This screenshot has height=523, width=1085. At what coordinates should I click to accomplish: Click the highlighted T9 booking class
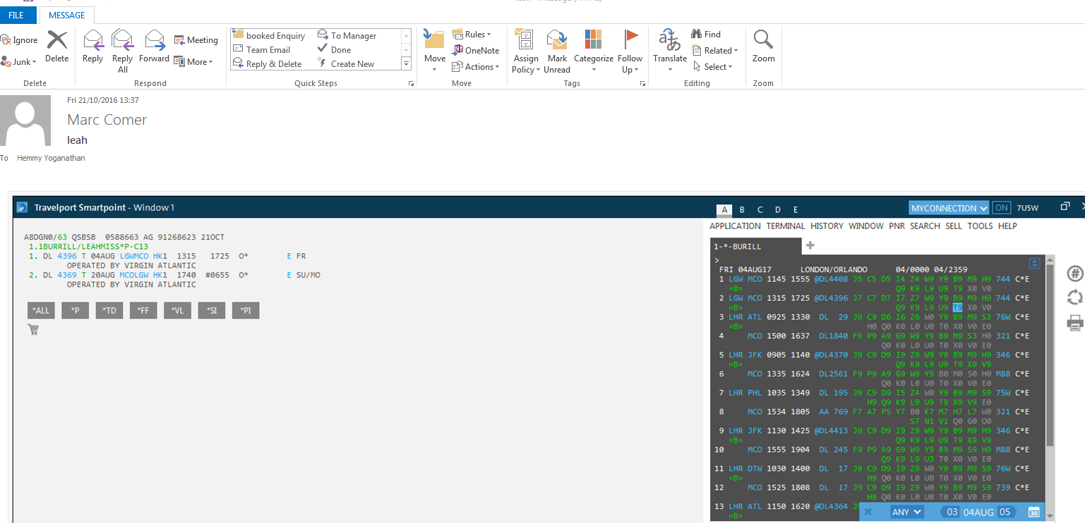point(957,307)
